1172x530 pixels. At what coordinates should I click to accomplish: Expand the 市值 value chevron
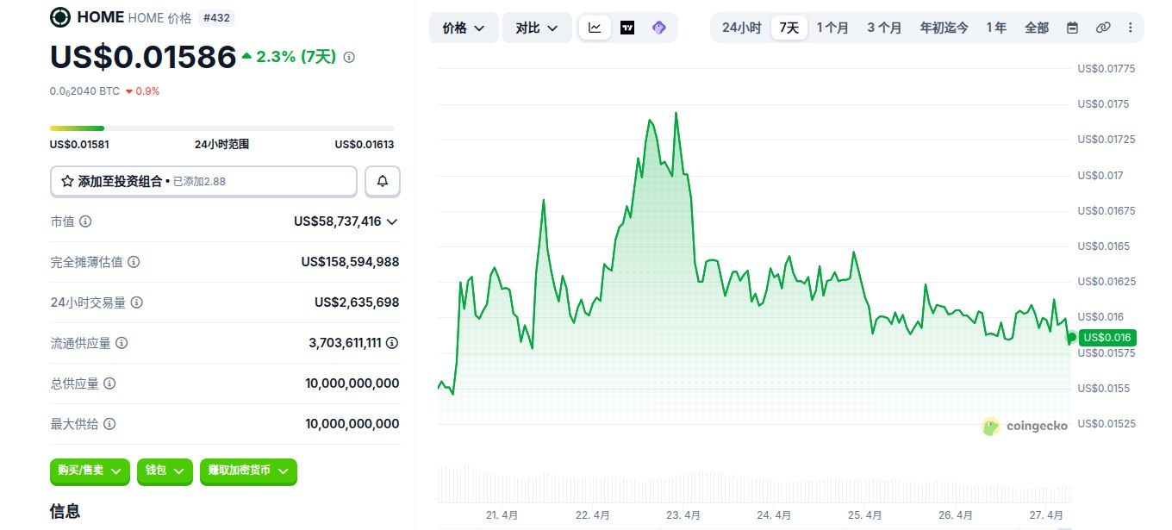pyautogui.click(x=392, y=221)
